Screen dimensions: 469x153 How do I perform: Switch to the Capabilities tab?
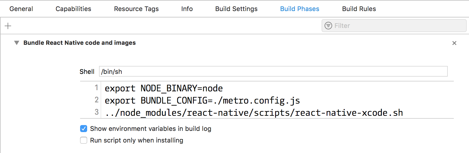pyautogui.click(x=73, y=9)
